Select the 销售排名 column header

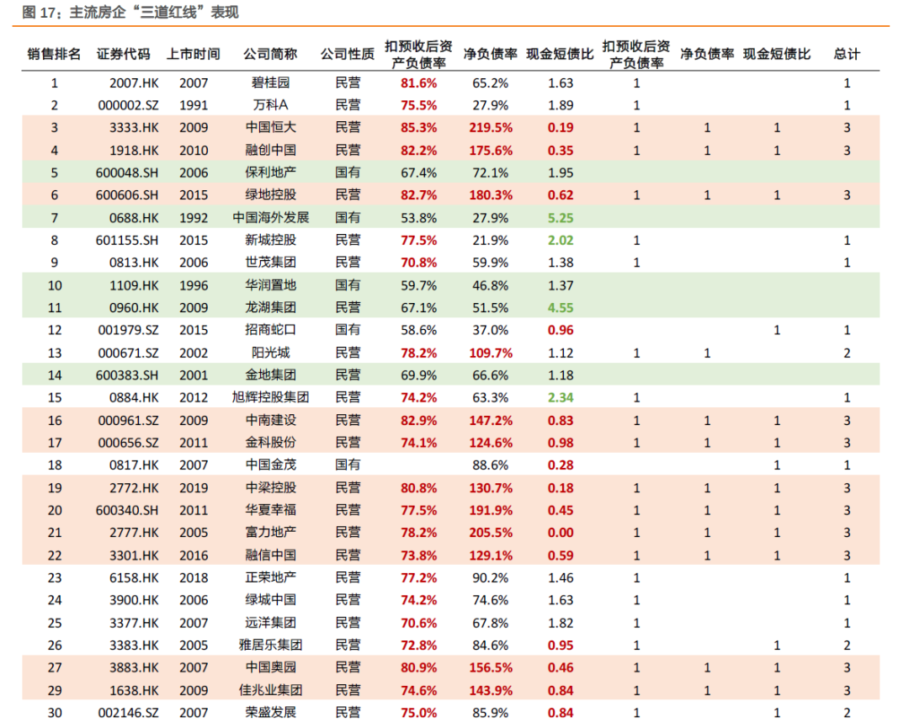pyautogui.click(x=54, y=54)
